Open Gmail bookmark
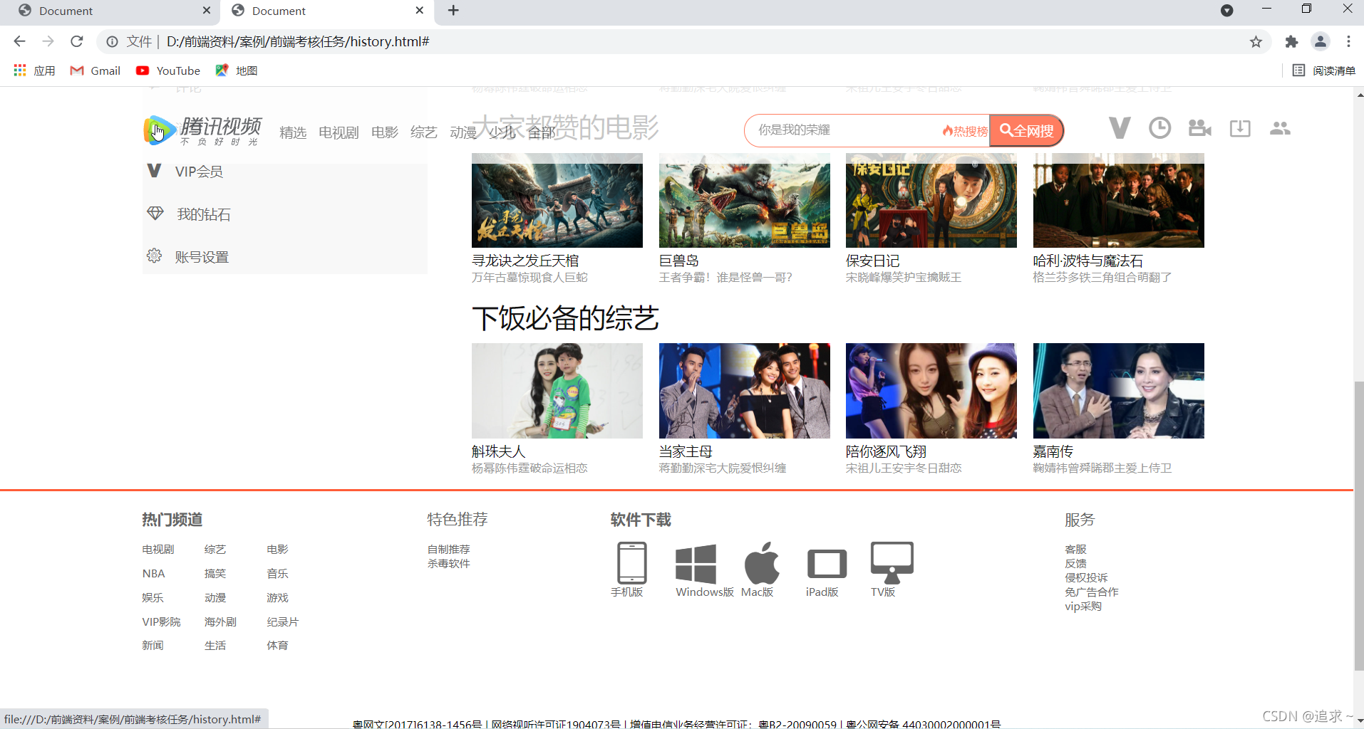 point(95,70)
